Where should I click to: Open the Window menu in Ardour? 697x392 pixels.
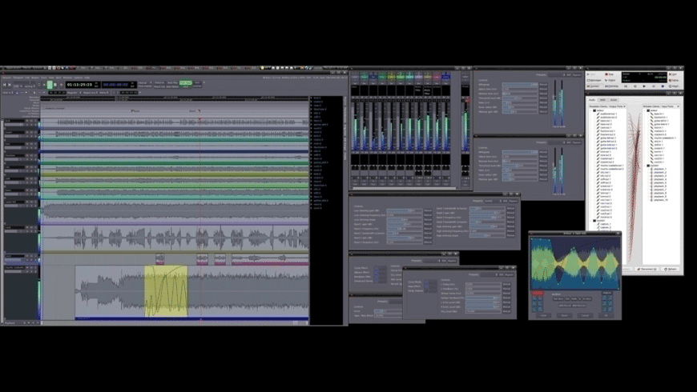(67, 78)
